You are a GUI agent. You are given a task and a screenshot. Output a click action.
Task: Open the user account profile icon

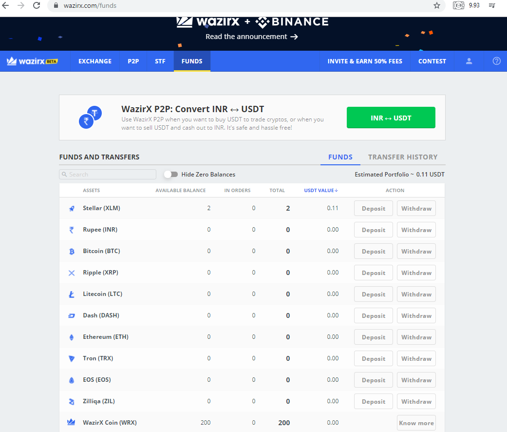[x=469, y=61]
